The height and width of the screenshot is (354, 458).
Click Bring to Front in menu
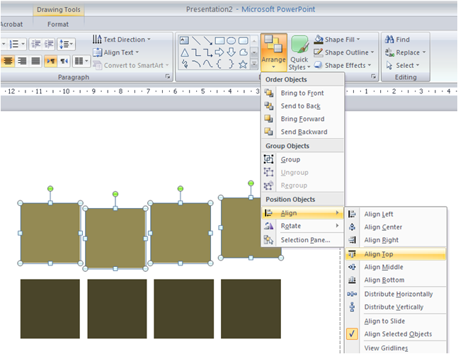(302, 93)
